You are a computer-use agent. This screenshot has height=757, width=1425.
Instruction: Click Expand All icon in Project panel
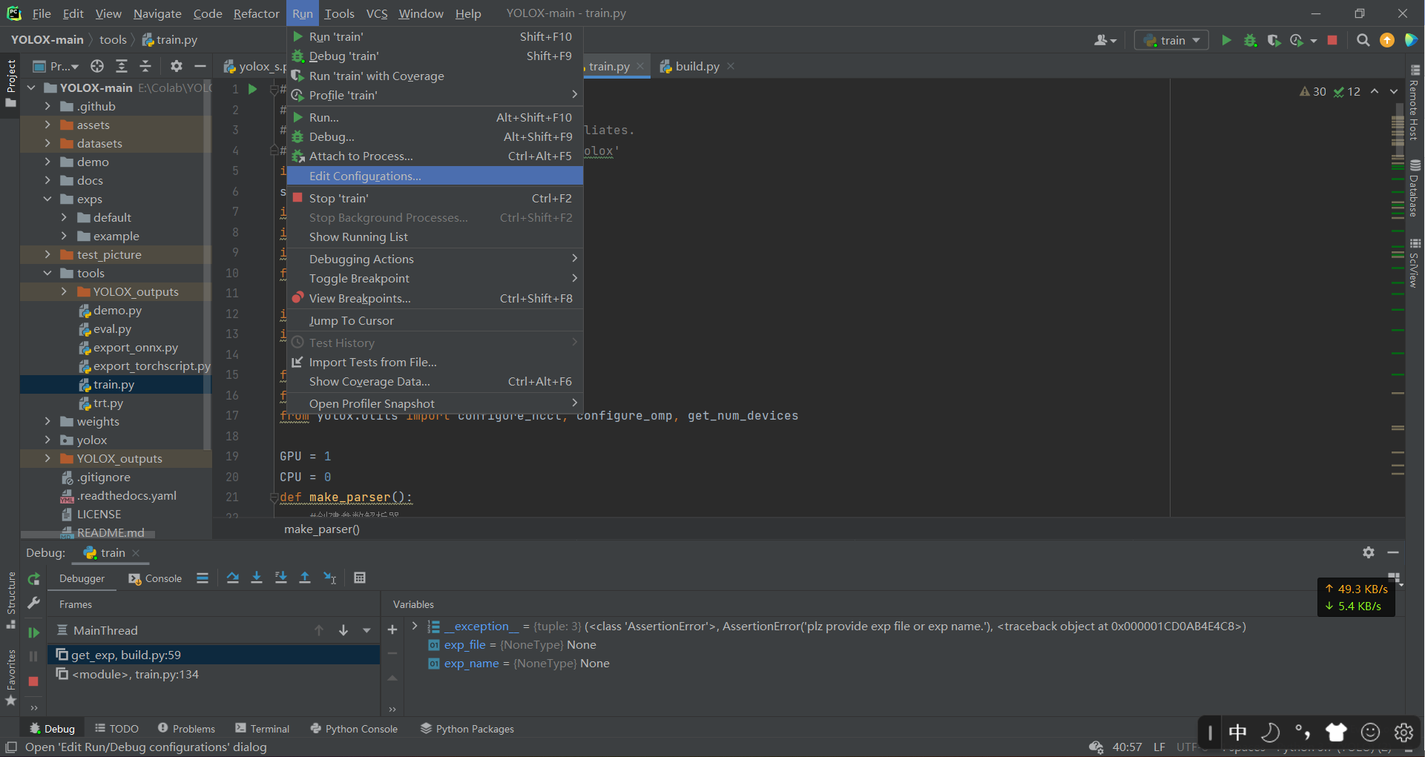pos(122,66)
